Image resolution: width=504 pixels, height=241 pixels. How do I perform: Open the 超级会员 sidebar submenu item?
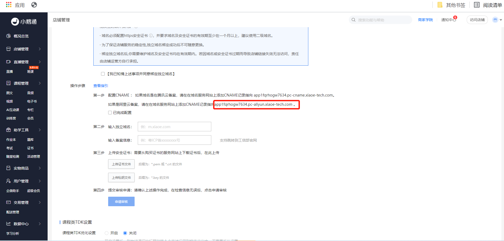(34, 191)
